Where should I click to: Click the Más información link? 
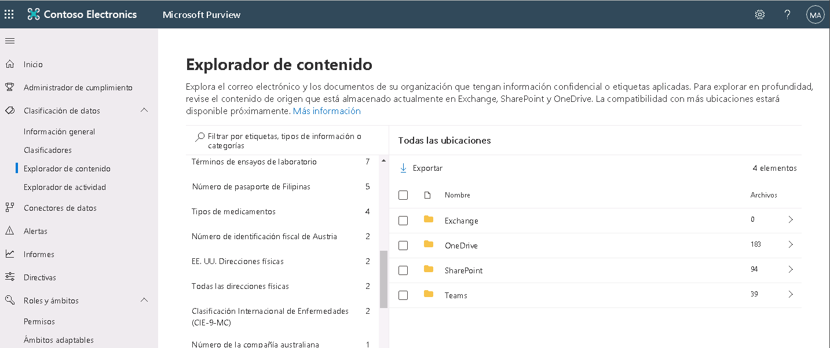pos(326,111)
